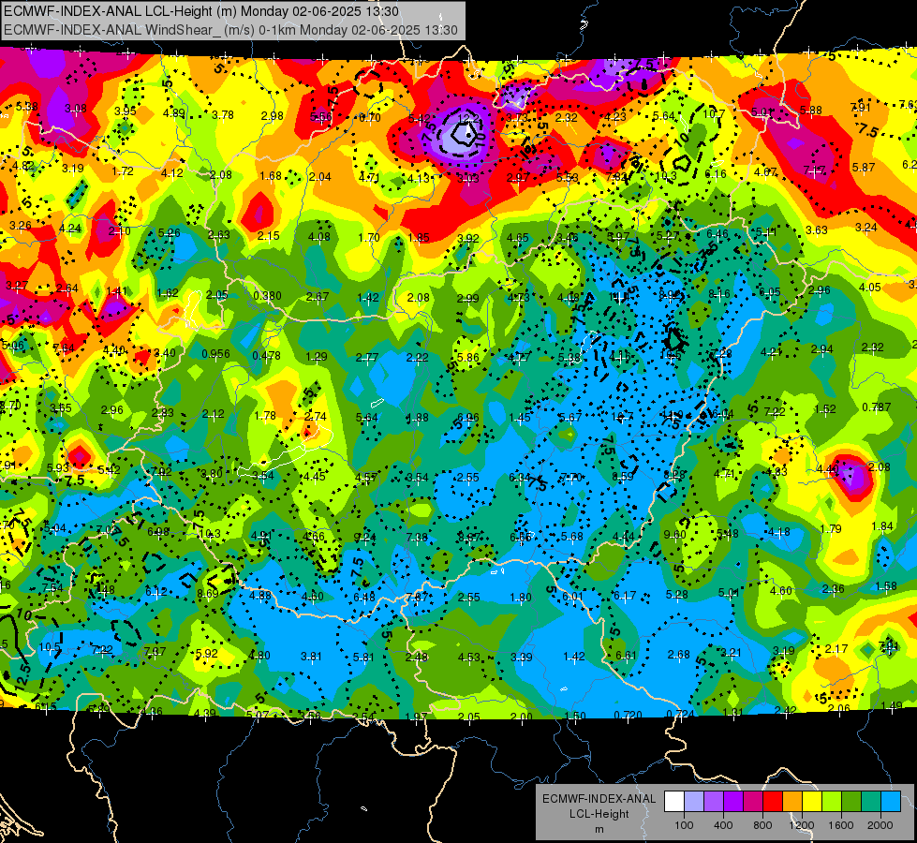Click the 'WindShear_ (m/s) 0-1km' title line
The height and width of the screenshot is (843, 917).
point(230,30)
